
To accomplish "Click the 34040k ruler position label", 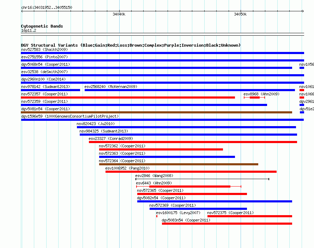I will pyautogui.click(x=119, y=14).
